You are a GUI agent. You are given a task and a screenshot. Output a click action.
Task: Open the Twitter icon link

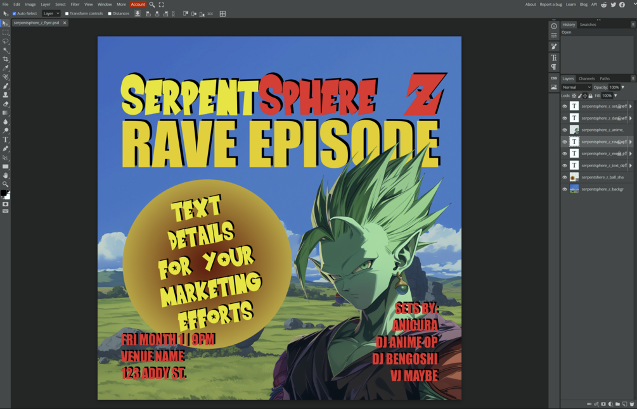[613, 4]
